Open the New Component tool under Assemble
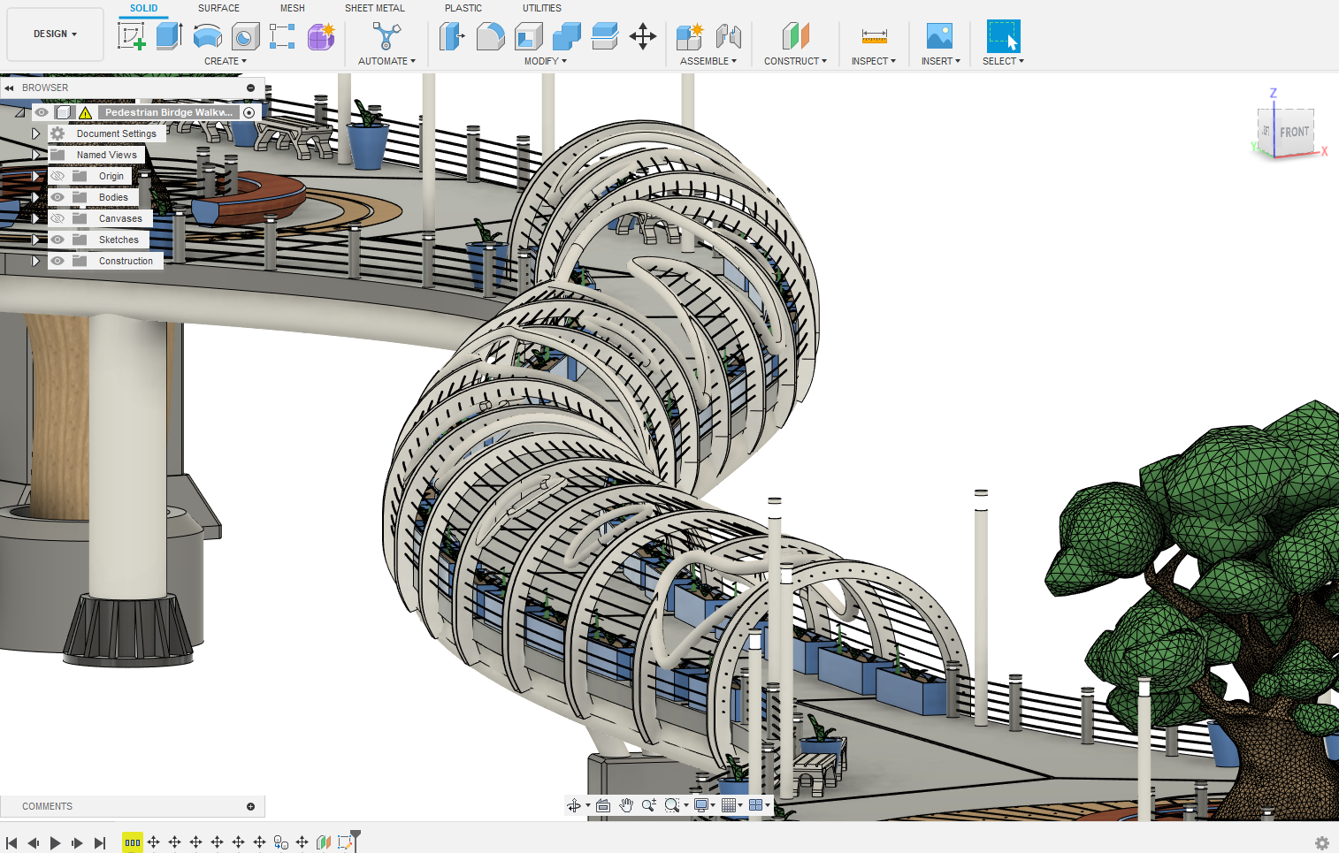Viewport: 1339px width, 853px height. point(690,37)
